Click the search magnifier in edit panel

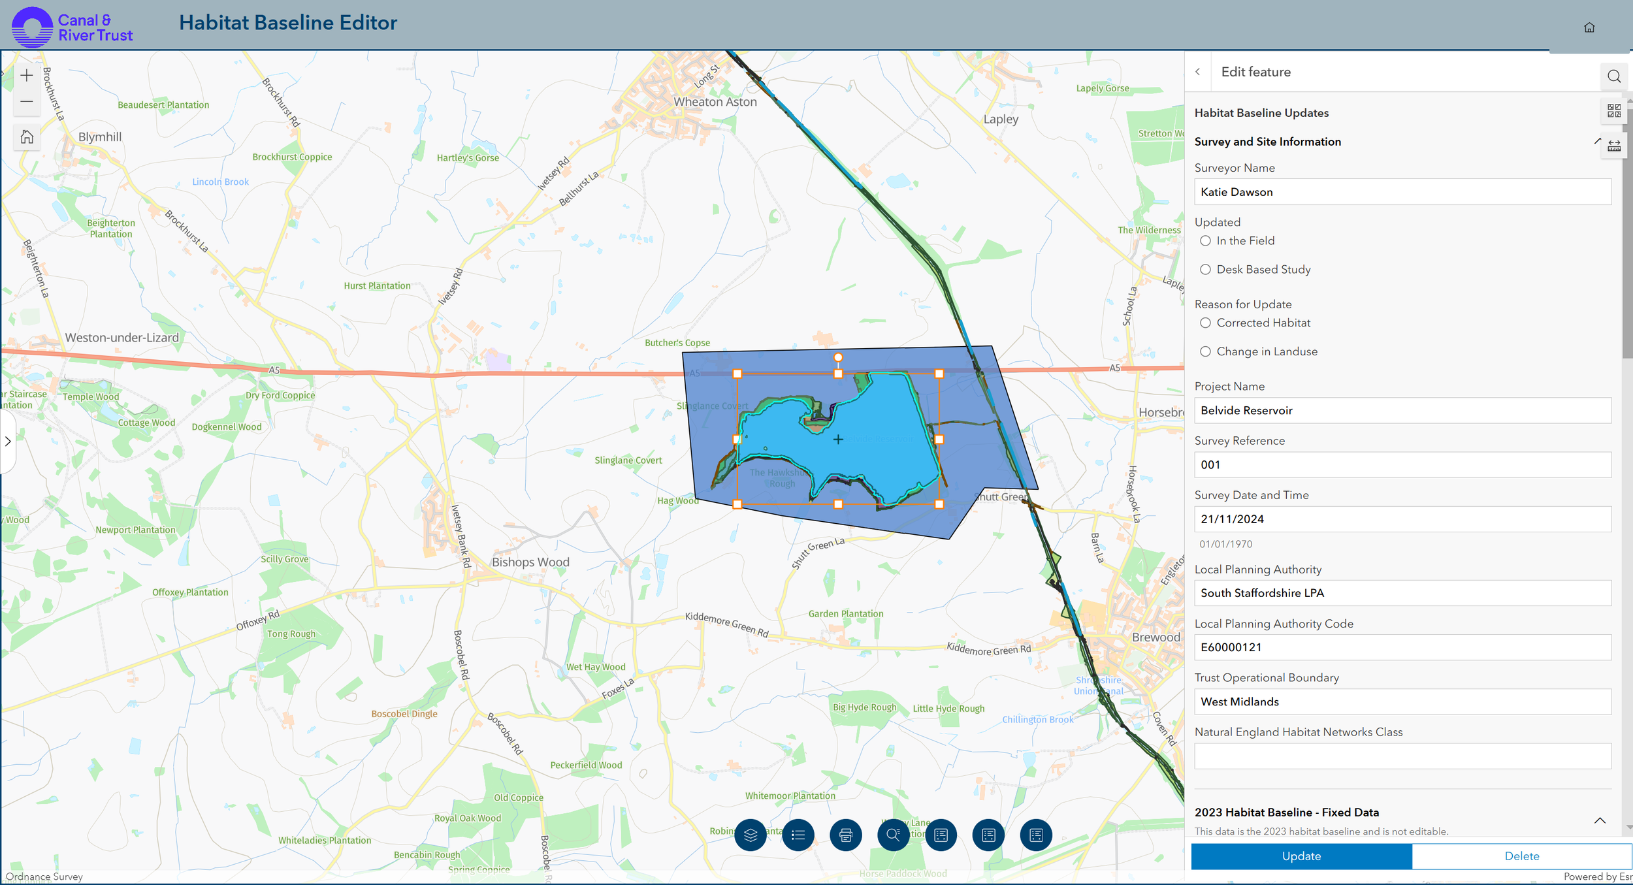(1613, 76)
